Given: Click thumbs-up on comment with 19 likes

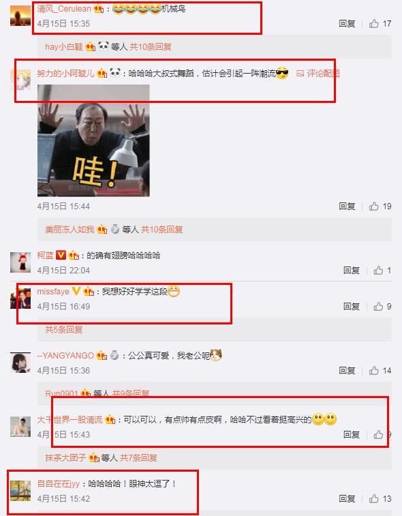Looking at the screenshot, I should click(373, 207).
